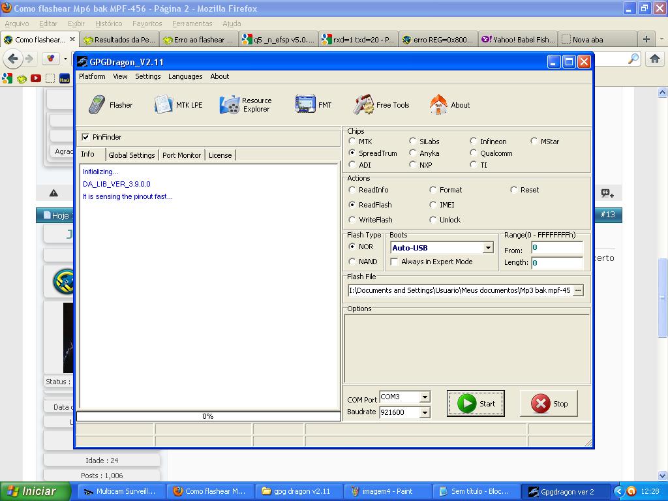Open the YouTube bookmark icon

(36, 78)
